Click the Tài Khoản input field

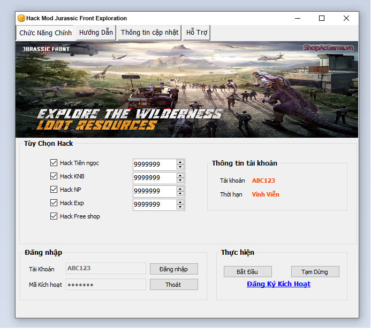coord(106,268)
